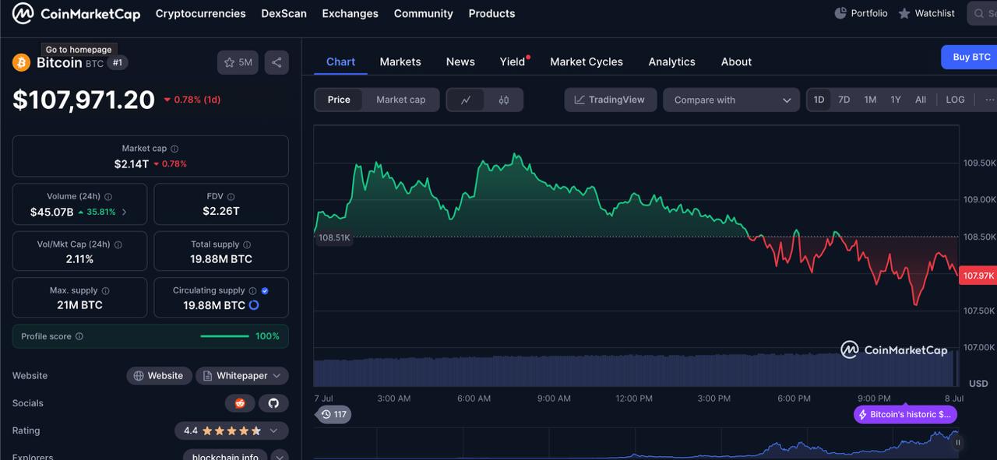Switch to the Markets tab

point(400,61)
